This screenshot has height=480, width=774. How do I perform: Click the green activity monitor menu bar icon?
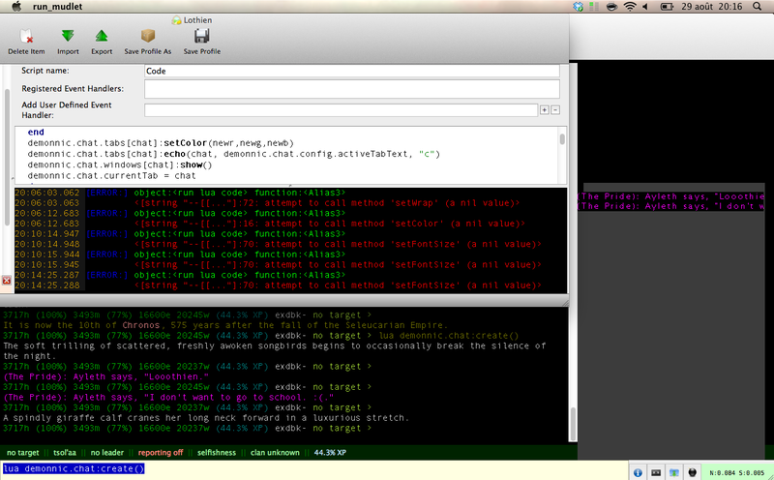pos(594,7)
